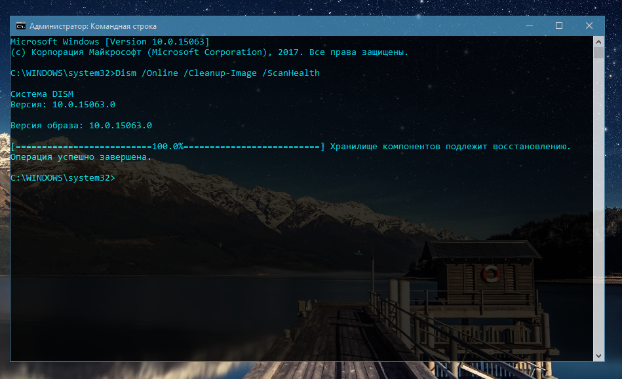
Task: Click the line "Microsoft Windows [Version 10.0.15063]"
Action: tap(110, 42)
